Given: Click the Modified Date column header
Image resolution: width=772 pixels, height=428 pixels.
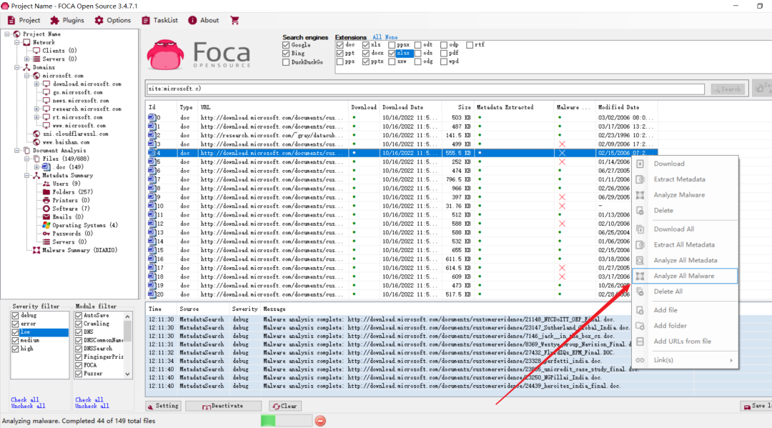Looking at the screenshot, I should click(x=625, y=107).
